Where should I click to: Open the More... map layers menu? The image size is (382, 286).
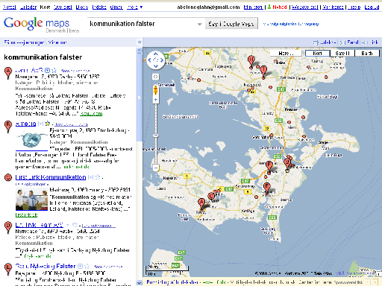[286, 53]
